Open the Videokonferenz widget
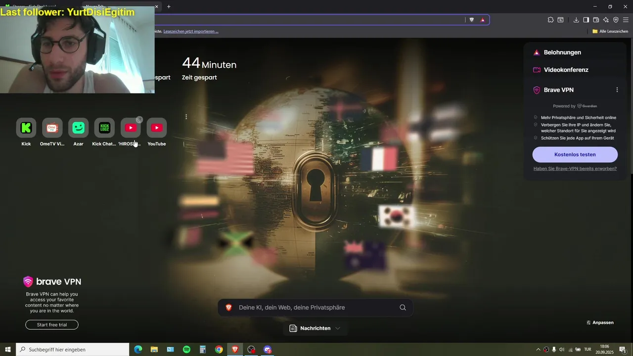Viewport: 633px width, 356px height. click(x=561, y=70)
